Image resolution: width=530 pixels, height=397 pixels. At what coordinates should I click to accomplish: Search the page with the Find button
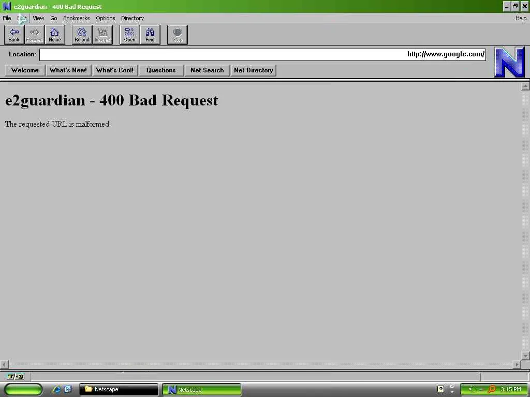tap(150, 35)
